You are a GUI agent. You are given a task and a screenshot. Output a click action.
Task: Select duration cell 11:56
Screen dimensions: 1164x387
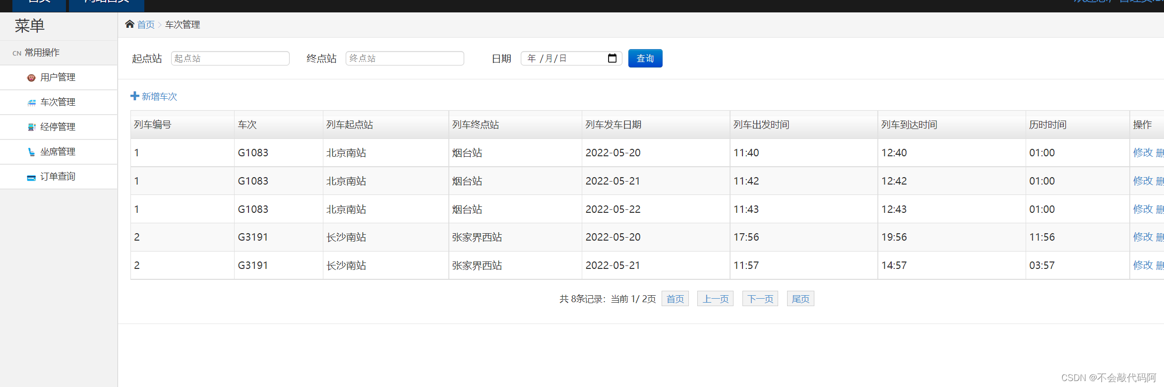[x=1077, y=237]
